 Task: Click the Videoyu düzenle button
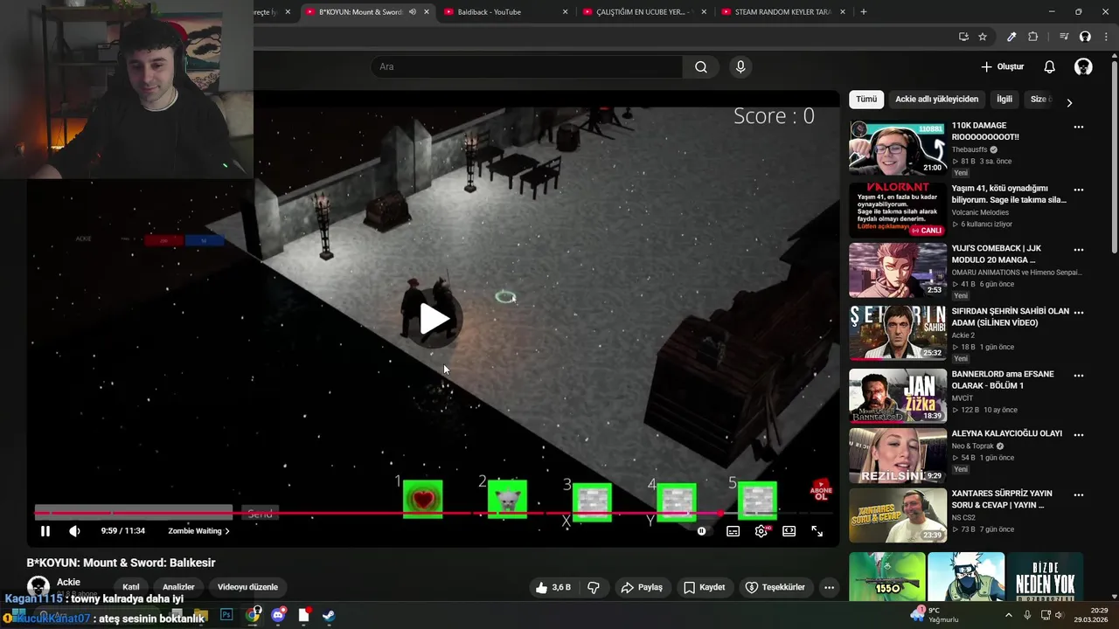247,587
